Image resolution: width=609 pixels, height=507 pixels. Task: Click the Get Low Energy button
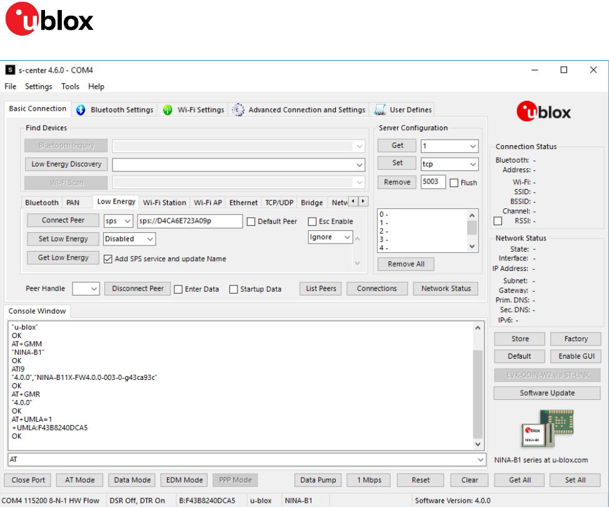click(x=63, y=258)
